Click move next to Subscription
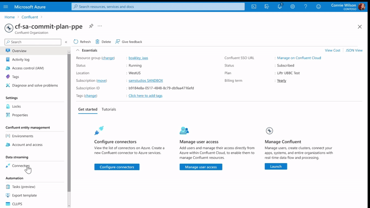Viewport: 370px width, 208px height. 101,80
